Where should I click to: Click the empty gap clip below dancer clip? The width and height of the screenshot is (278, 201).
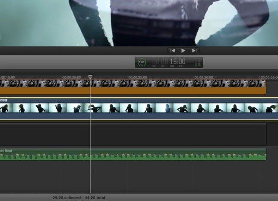point(133,134)
